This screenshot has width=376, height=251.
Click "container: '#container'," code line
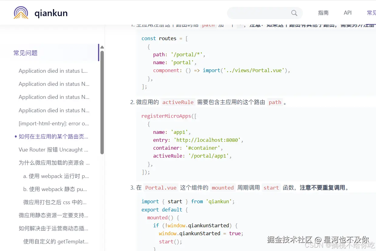(x=188, y=148)
